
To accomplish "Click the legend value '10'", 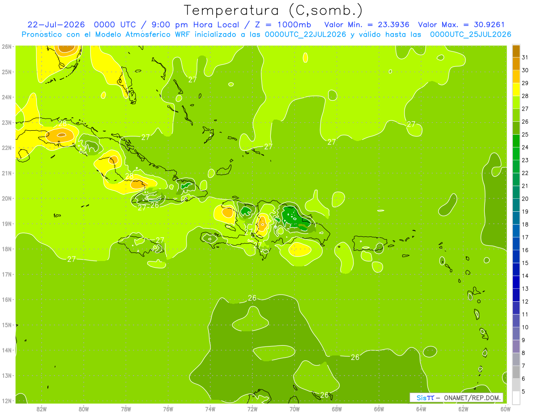I will [525, 327].
